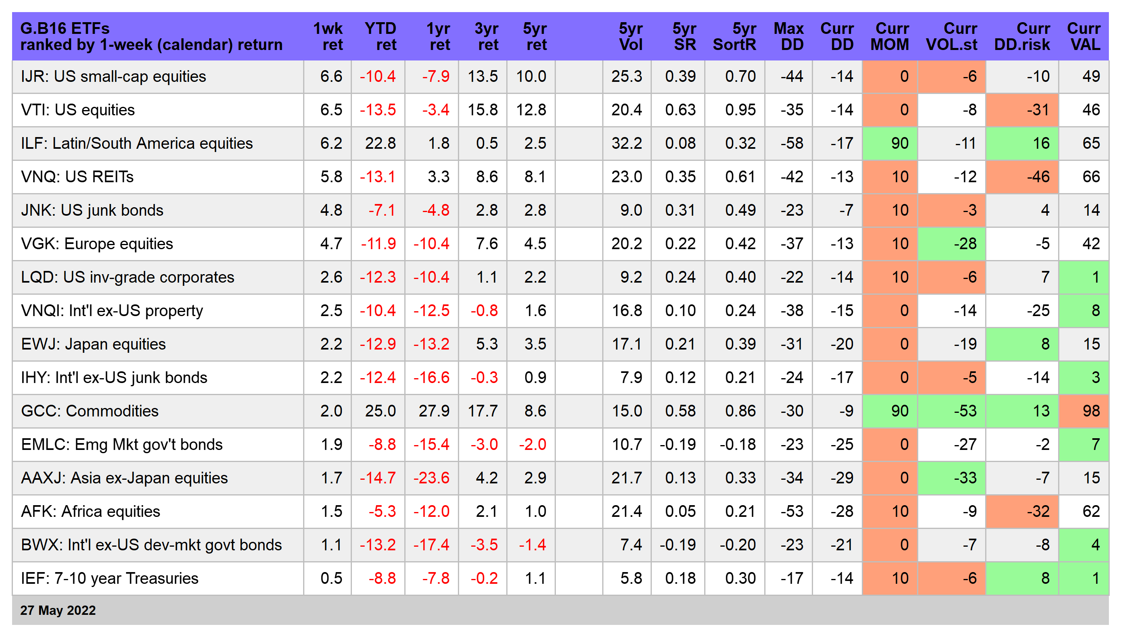Click BWX YTD return value -13.2
This screenshot has width=1121, height=637.
tap(377, 545)
